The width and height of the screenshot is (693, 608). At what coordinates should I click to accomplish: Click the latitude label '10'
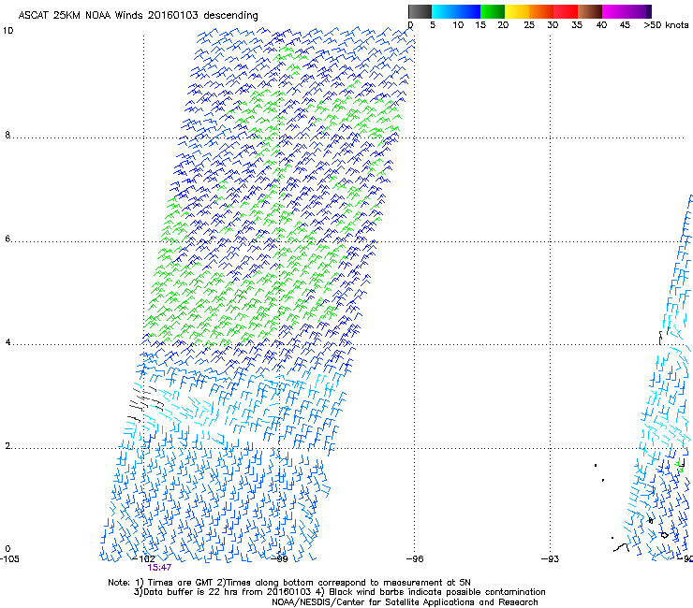click(7, 31)
